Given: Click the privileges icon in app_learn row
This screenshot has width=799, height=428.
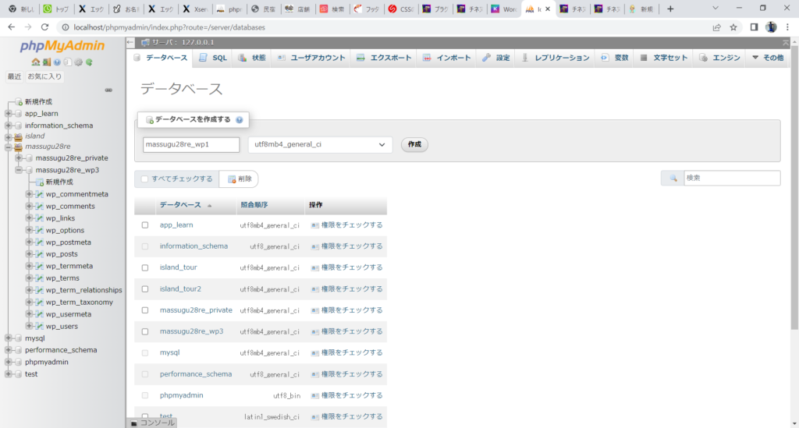Looking at the screenshot, I should click(x=315, y=225).
